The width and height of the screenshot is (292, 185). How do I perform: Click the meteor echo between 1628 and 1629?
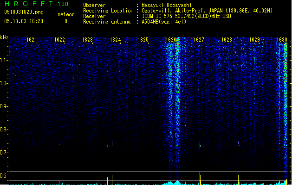[x=239, y=143]
